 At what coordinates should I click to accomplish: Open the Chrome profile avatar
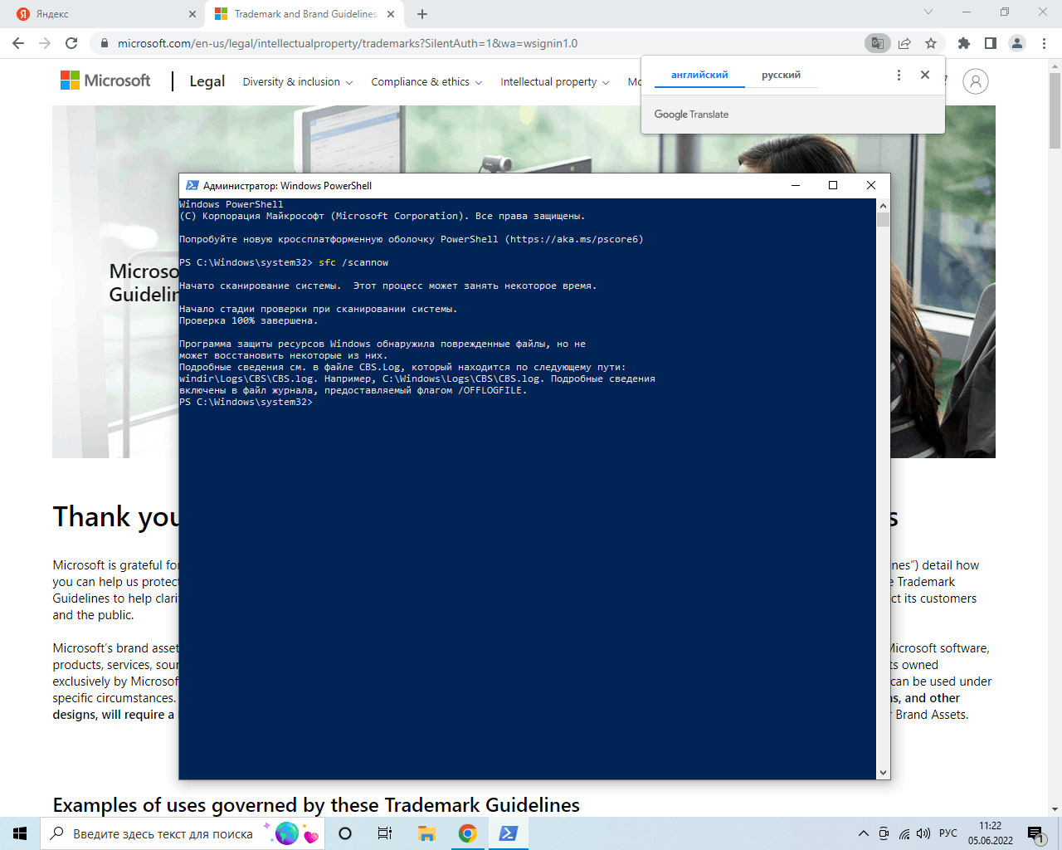coord(1017,43)
